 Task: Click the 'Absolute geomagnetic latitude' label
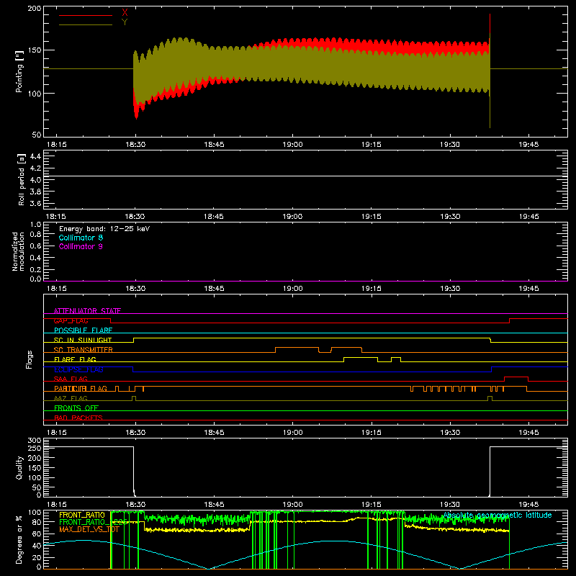498,515
